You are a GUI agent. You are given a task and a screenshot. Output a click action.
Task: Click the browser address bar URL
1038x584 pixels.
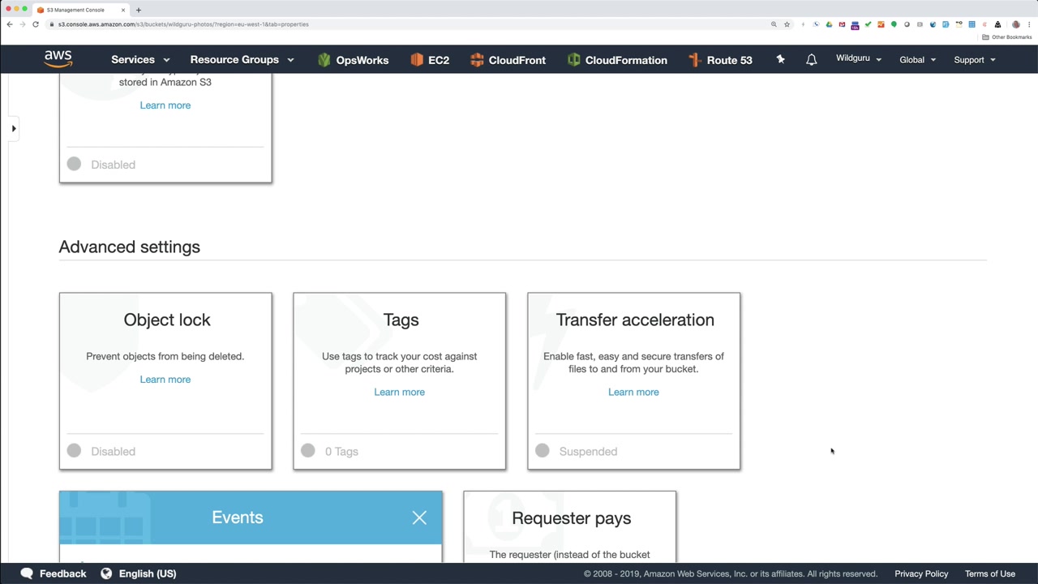click(x=183, y=24)
